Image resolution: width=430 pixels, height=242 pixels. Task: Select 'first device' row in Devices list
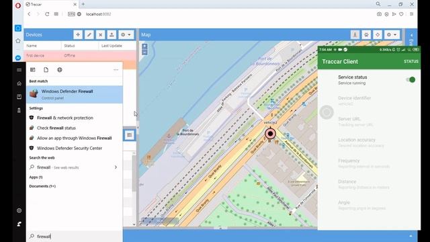coord(80,55)
